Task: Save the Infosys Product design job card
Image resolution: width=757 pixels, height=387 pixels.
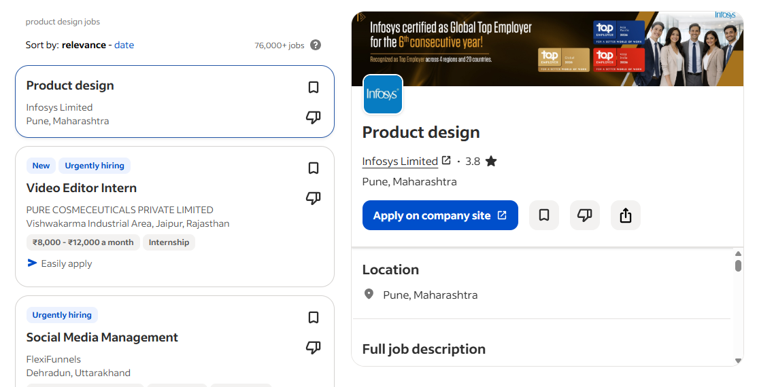Action: pos(314,87)
